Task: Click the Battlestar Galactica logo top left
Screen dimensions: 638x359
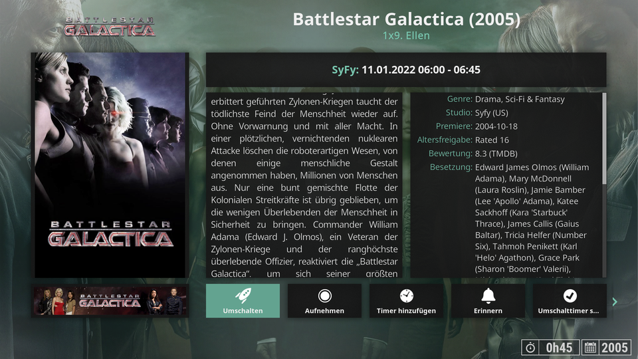Action: (x=110, y=27)
